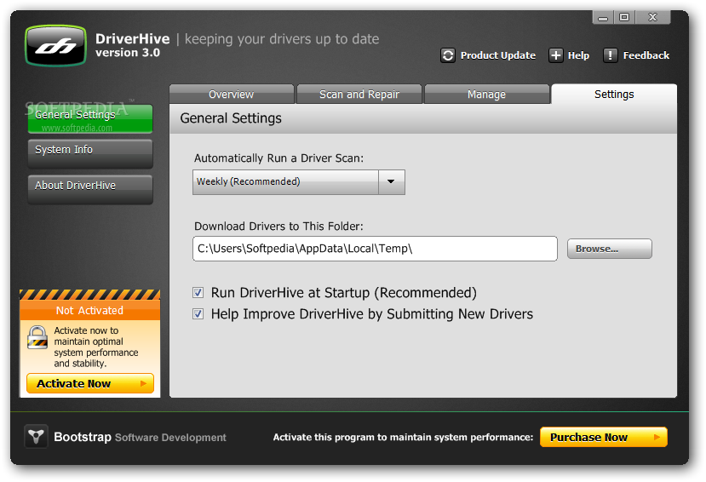Open the Help link
The height and width of the screenshot is (482, 706).
pyautogui.click(x=578, y=55)
